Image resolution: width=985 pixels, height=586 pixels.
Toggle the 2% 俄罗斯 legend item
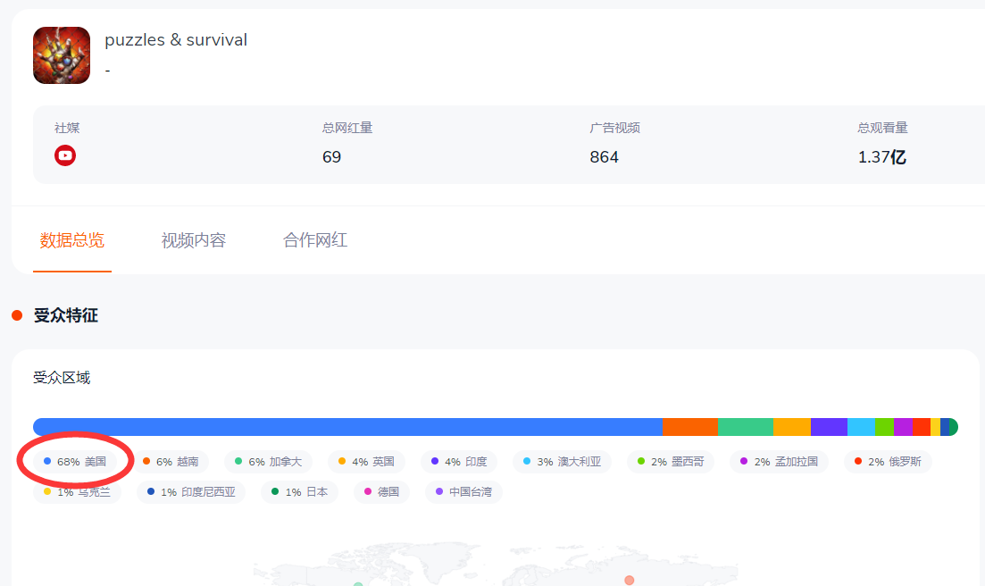tap(889, 462)
